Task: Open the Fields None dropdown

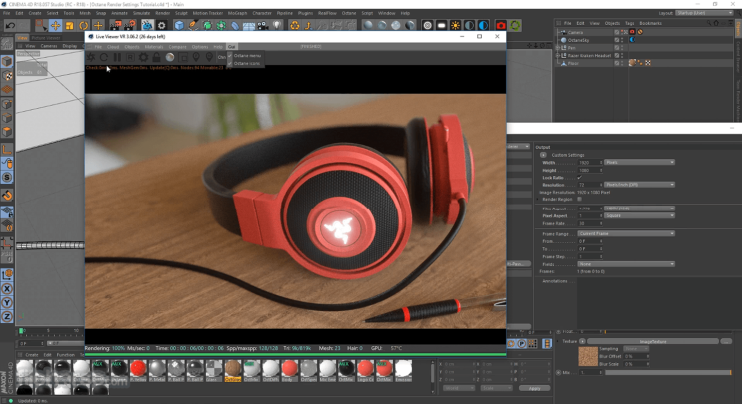Action: 626,264
